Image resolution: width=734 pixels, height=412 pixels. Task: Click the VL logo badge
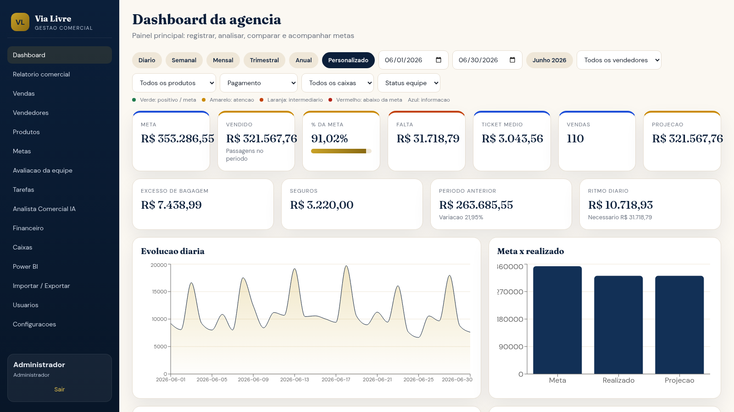tap(20, 22)
